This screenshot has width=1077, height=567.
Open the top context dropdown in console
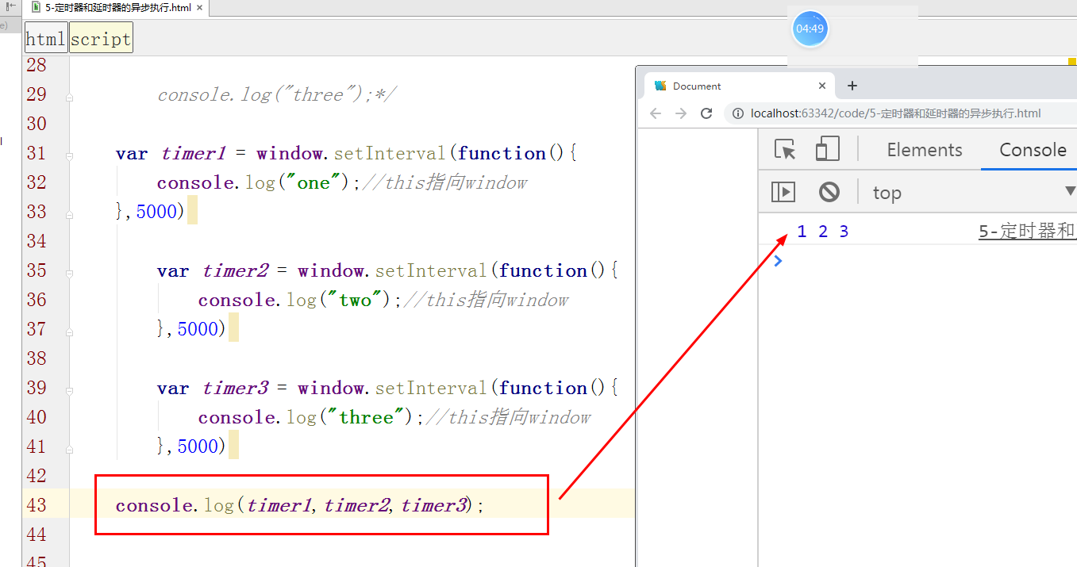tap(974, 192)
